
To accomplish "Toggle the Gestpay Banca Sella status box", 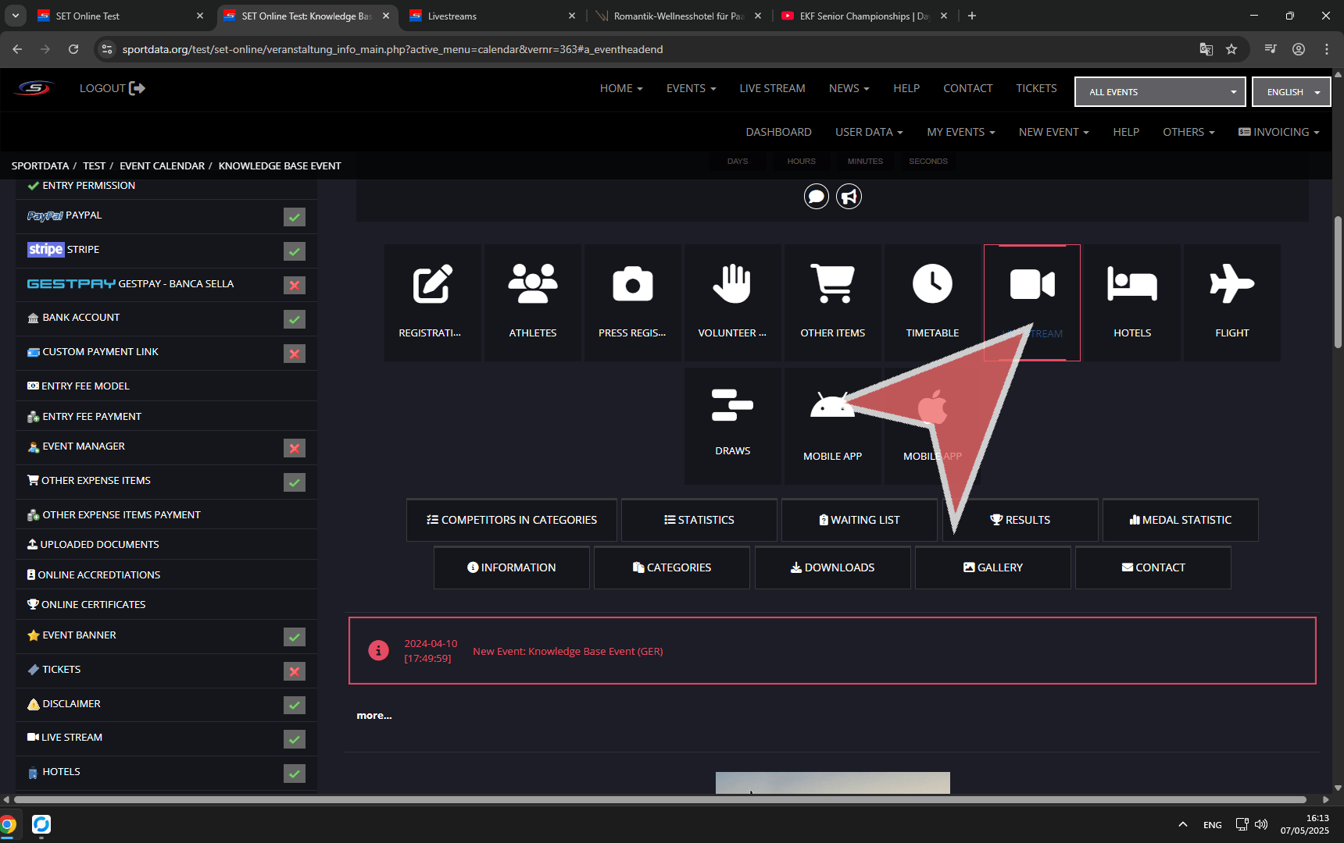I will pos(294,286).
